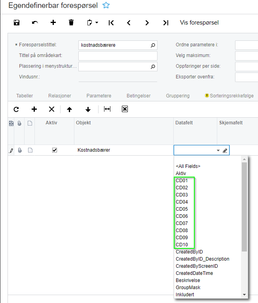Viewport: 258px width, 303px height.
Task: Undo changes with the curved arrow icon
Action: coord(35,23)
